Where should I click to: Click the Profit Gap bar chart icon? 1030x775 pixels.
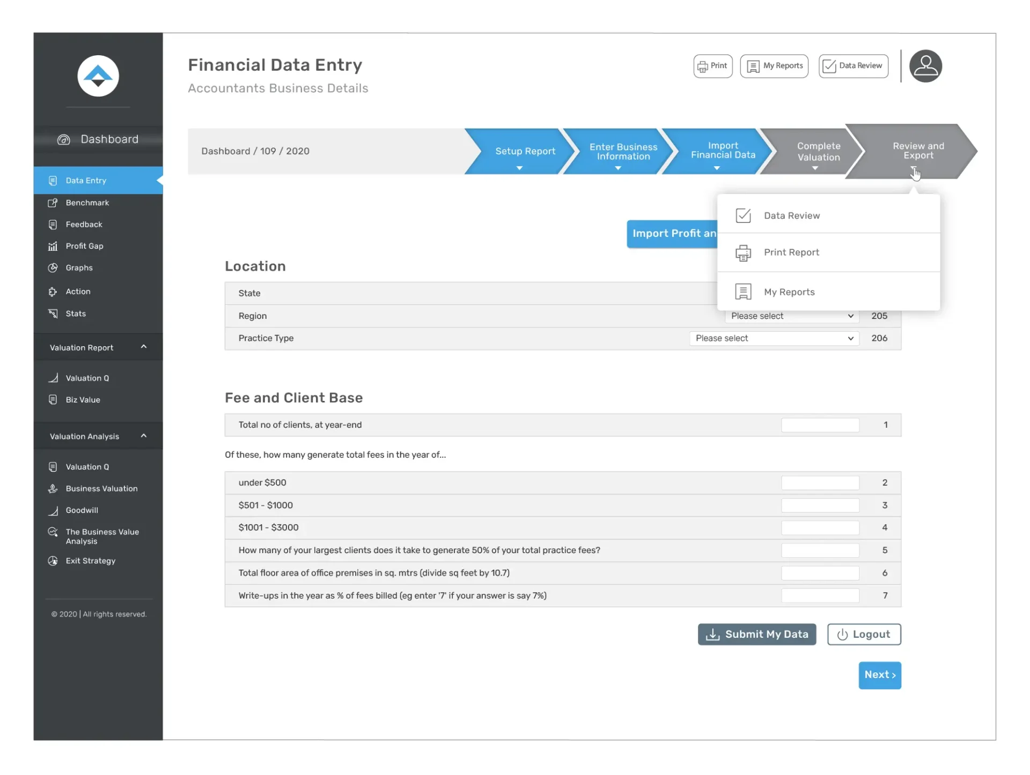point(53,246)
